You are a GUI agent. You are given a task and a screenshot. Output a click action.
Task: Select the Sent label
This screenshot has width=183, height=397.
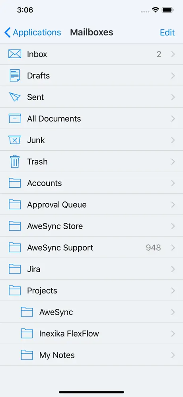(x=36, y=97)
